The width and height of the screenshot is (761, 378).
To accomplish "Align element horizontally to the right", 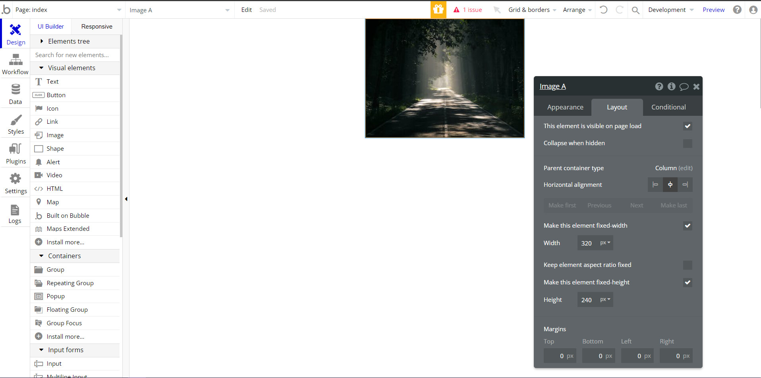I will pyautogui.click(x=685, y=184).
